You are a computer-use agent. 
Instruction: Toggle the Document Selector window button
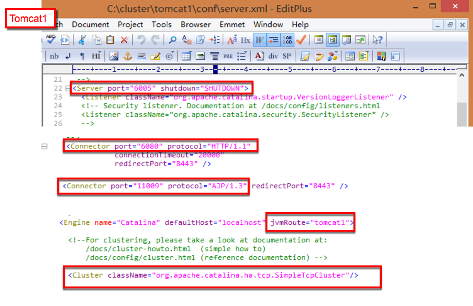coord(318,40)
